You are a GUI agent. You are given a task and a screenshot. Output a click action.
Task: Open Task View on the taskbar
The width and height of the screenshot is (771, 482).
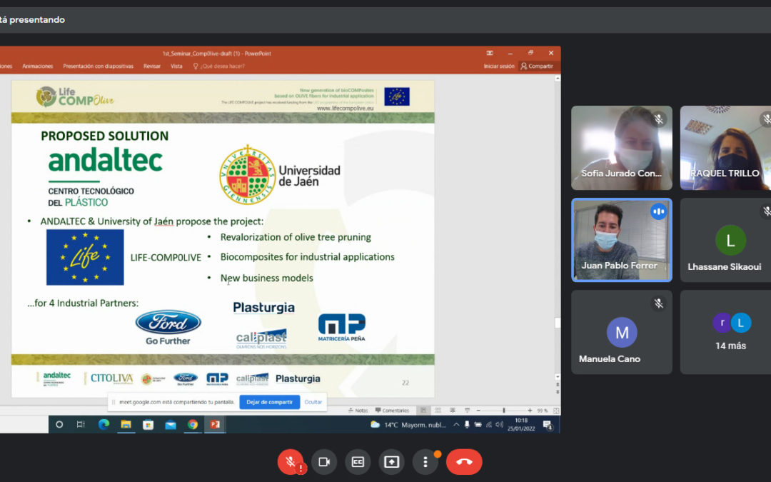pyautogui.click(x=81, y=424)
